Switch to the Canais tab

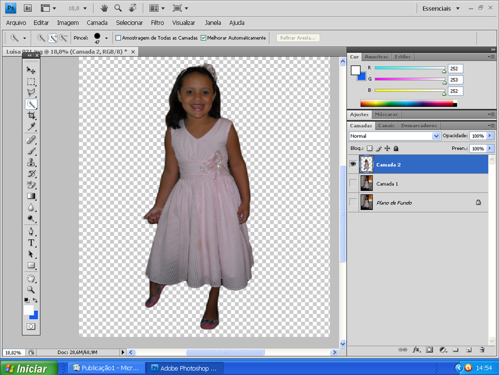click(386, 125)
